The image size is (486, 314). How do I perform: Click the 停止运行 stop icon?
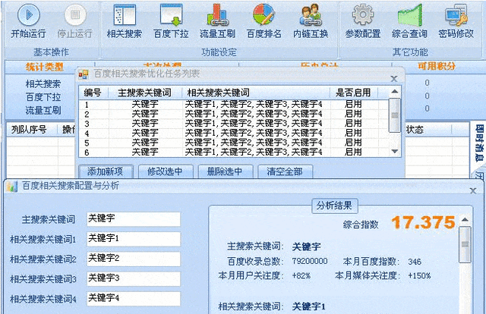pyautogui.click(x=74, y=16)
